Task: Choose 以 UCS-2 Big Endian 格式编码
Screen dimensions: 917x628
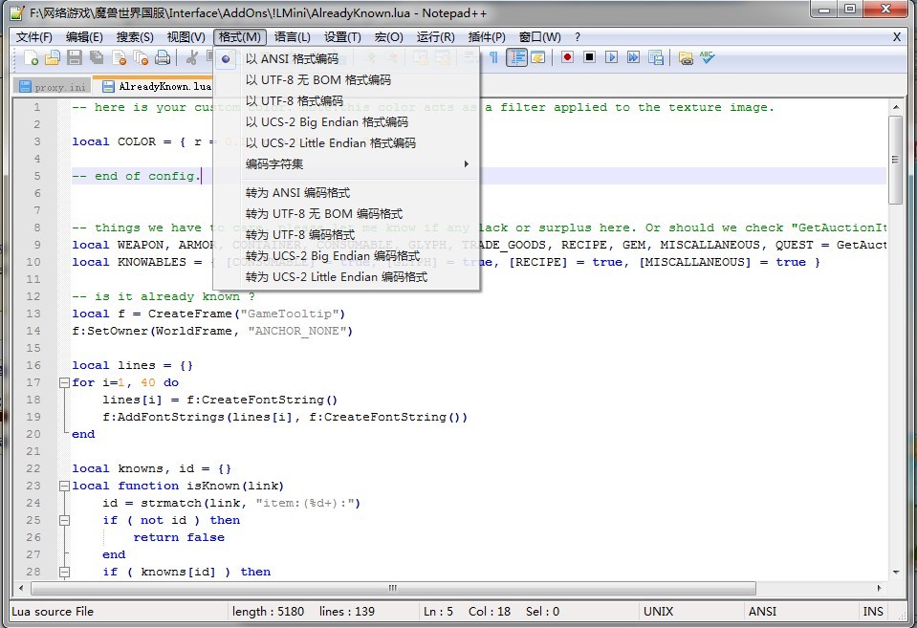Action: click(x=326, y=122)
